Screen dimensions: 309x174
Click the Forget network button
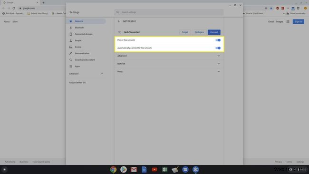(185, 32)
